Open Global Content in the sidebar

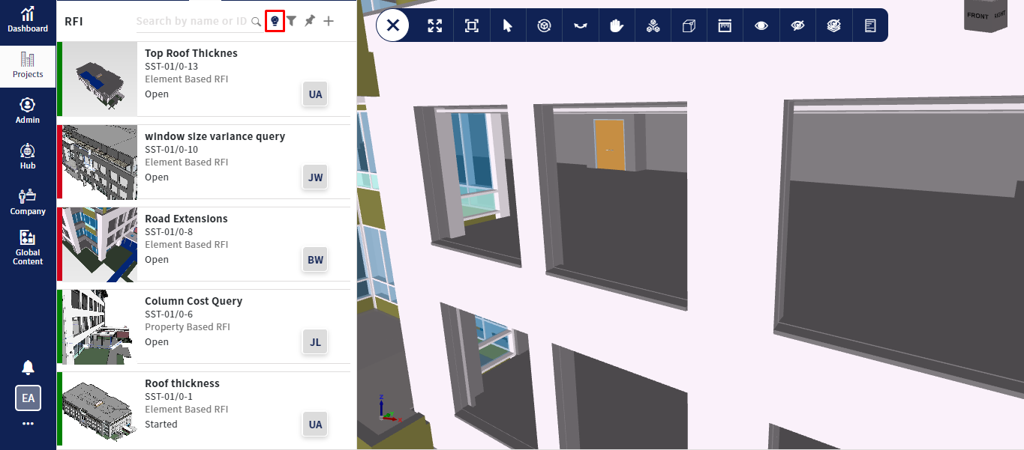point(28,248)
